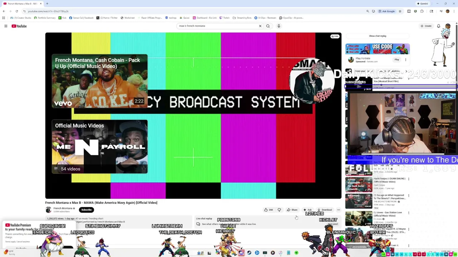Open Pack U Up suggested video card
458x257 pixels.
click(x=99, y=81)
